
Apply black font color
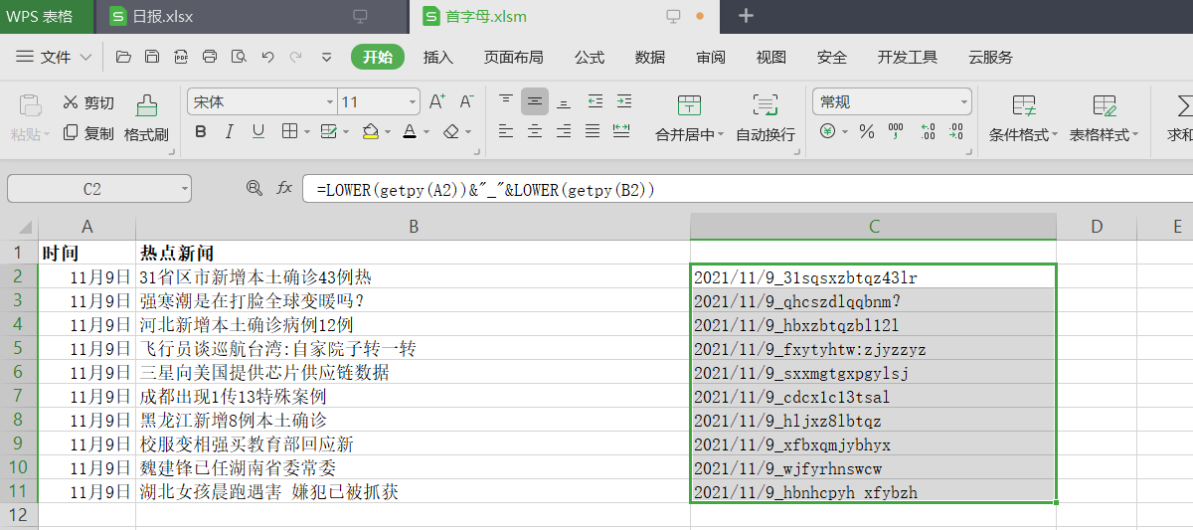410,131
